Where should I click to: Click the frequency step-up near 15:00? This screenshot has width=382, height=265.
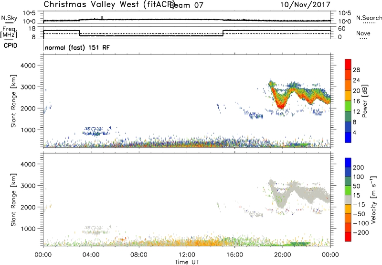click(x=223, y=33)
